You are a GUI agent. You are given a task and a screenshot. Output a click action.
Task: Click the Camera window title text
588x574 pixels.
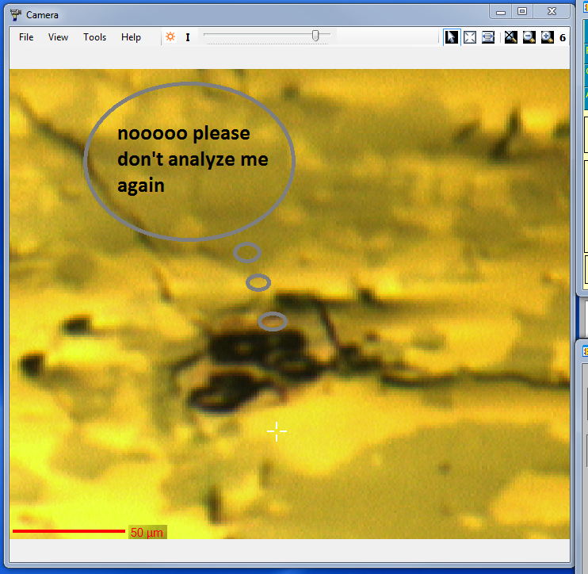42,15
